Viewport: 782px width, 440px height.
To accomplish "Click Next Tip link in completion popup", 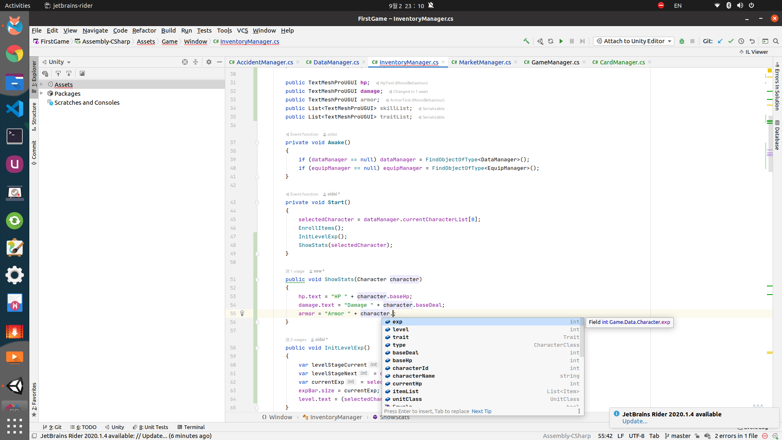I will [481, 411].
